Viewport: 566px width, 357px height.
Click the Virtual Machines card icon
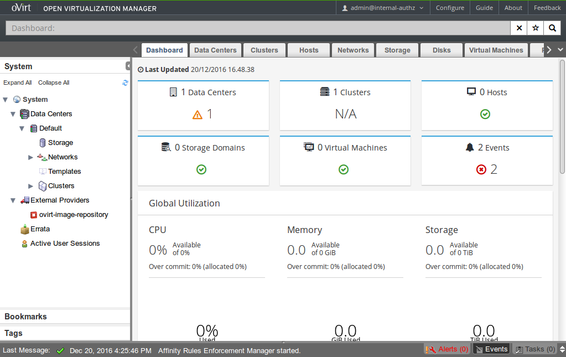pyautogui.click(x=309, y=147)
